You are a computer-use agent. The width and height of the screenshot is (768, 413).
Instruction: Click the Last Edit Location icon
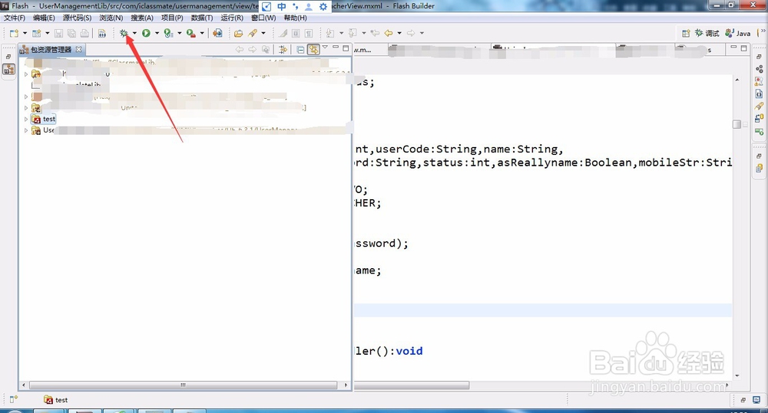(376, 33)
